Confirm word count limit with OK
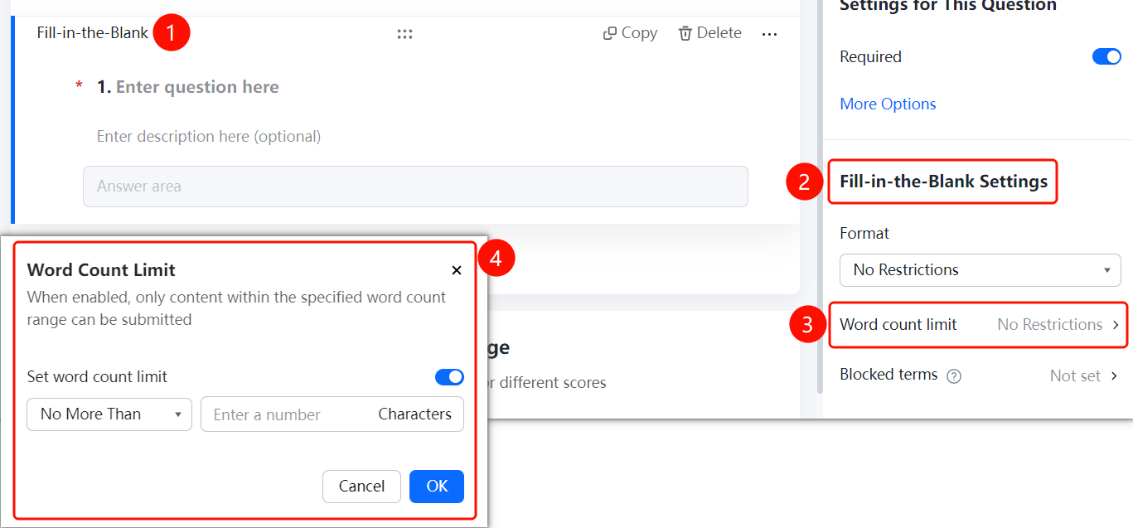 coord(437,487)
